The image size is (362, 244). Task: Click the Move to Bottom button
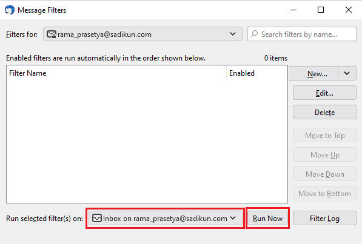click(x=324, y=194)
